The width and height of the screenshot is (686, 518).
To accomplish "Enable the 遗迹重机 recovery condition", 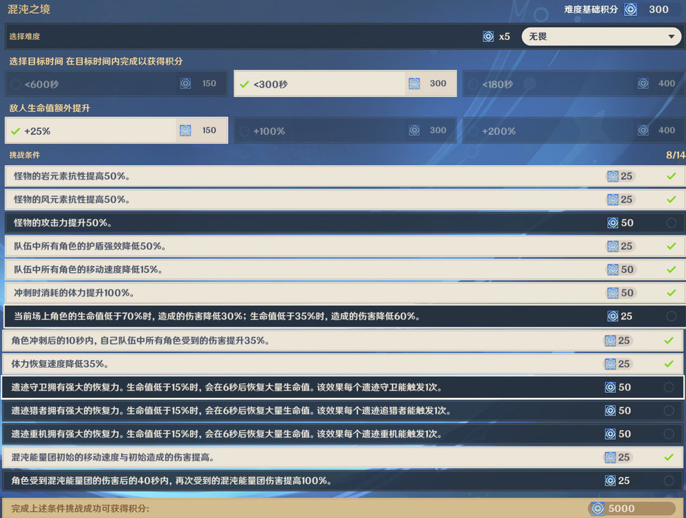I will tap(343, 433).
